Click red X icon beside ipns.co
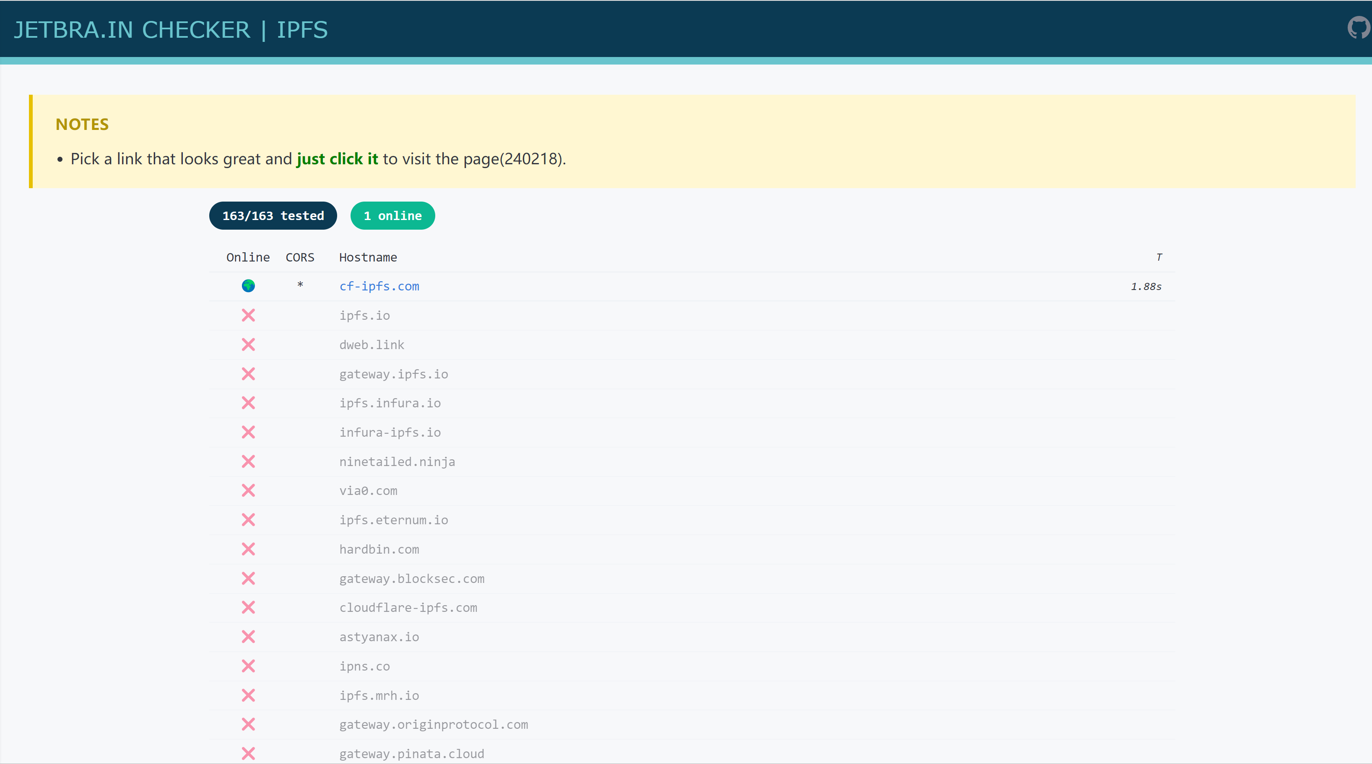 (x=248, y=666)
